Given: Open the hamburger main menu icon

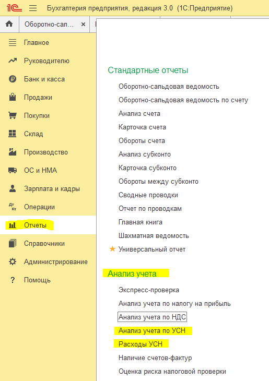Looking at the screenshot, I should [33, 8].
